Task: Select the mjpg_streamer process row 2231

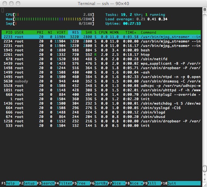Action: [101, 46]
